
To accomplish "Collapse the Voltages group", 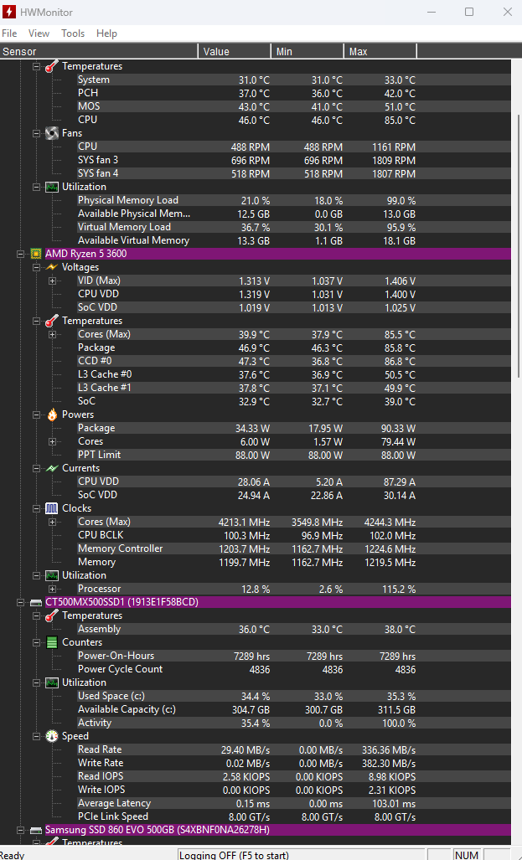I will click(36, 267).
